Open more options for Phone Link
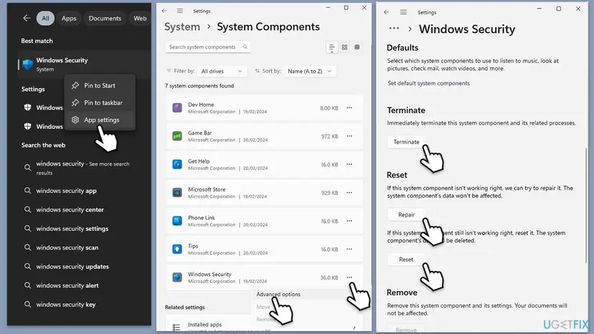594x334 pixels. click(349, 221)
